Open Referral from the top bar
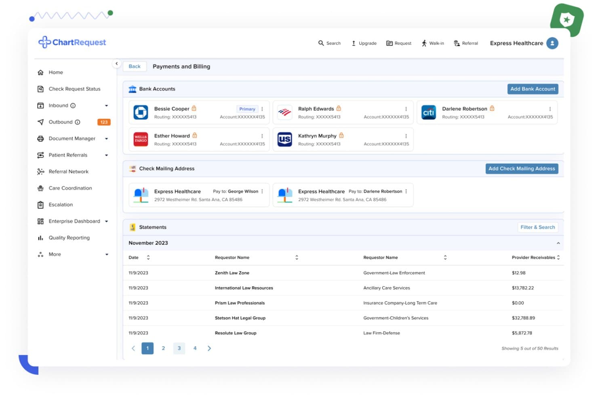This screenshot has height=399, width=598. coord(466,43)
